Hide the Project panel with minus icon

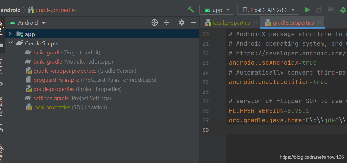point(193,23)
